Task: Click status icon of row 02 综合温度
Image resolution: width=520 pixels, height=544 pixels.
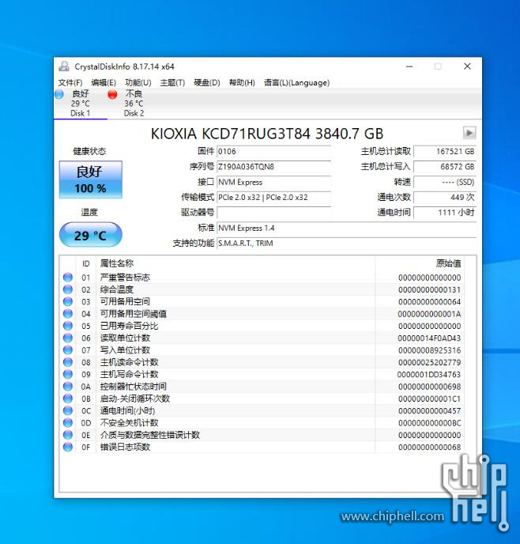Action: coord(68,289)
